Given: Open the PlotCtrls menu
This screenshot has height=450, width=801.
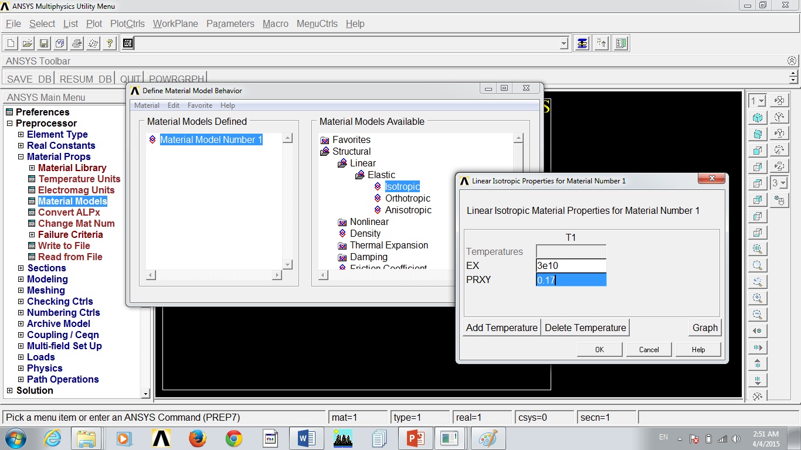Looking at the screenshot, I should click(127, 23).
